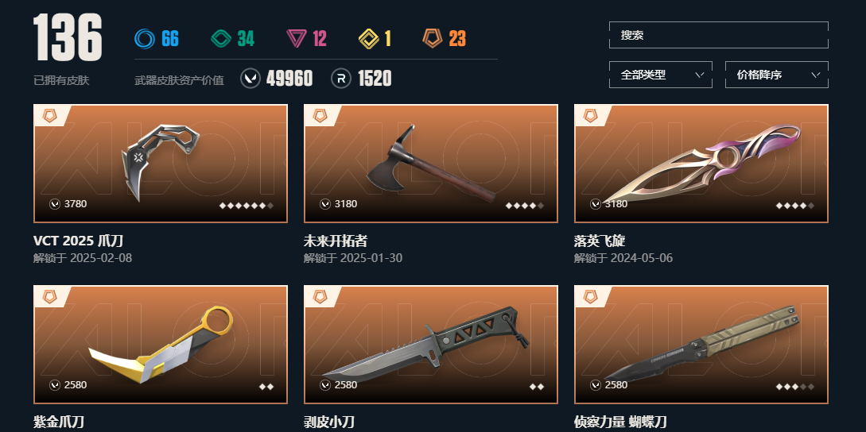The width and height of the screenshot is (866, 432).
Task: Click the Valorant Points currency icon beside 49960
Action: tap(250, 79)
